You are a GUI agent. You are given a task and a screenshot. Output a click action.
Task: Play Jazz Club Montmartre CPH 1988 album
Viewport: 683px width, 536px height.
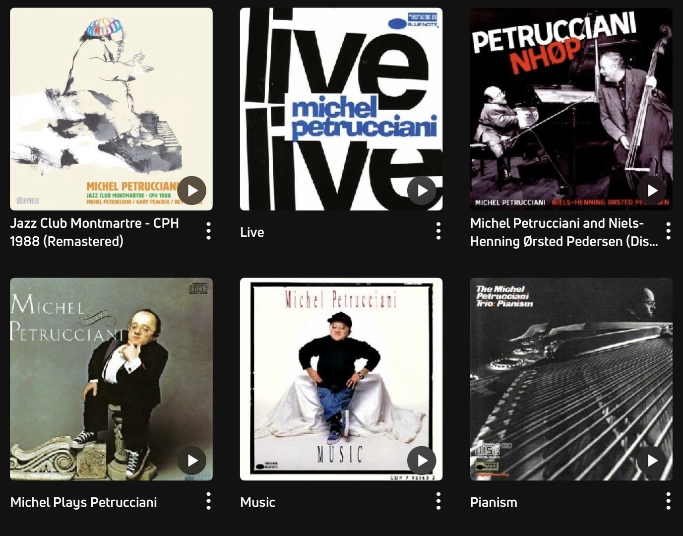pos(191,191)
